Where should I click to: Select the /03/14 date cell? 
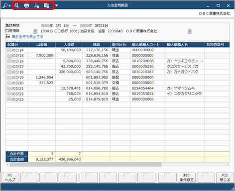pos(17,50)
